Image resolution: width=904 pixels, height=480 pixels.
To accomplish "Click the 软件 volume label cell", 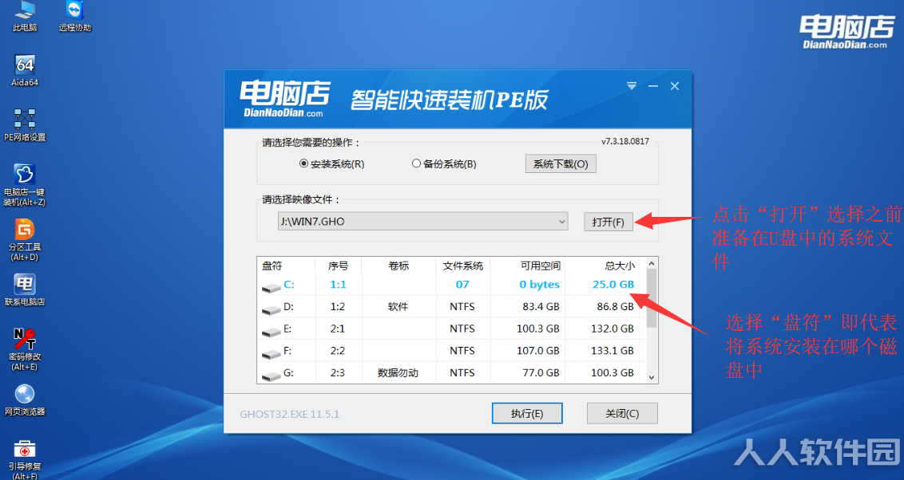I will coord(398,307).
